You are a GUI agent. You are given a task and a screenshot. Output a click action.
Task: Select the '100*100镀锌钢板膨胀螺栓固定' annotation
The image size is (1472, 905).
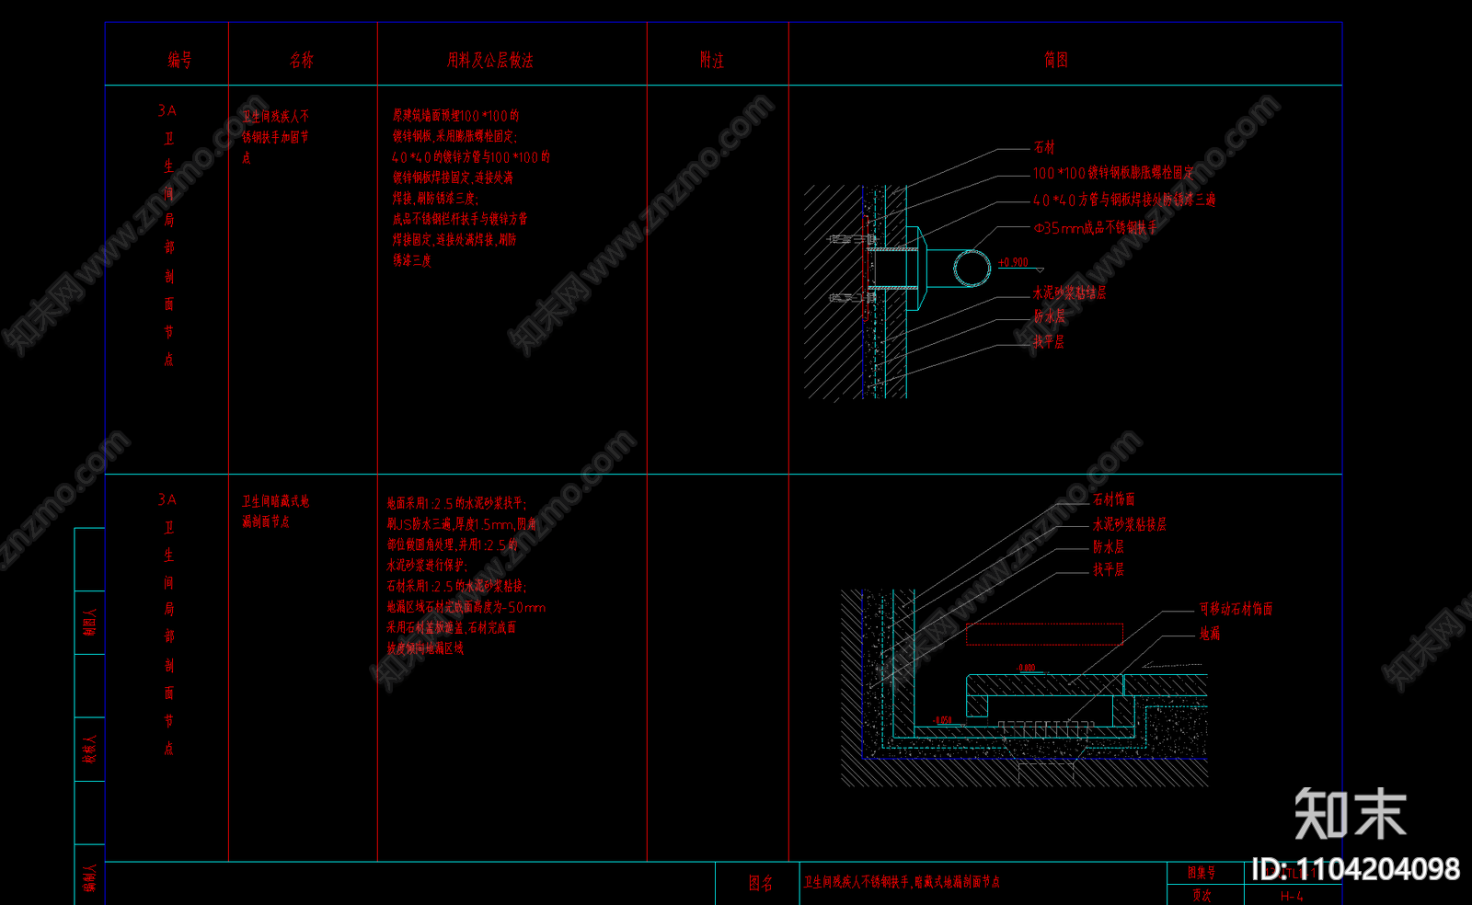pyautogui.click(x=1113, y=173)
